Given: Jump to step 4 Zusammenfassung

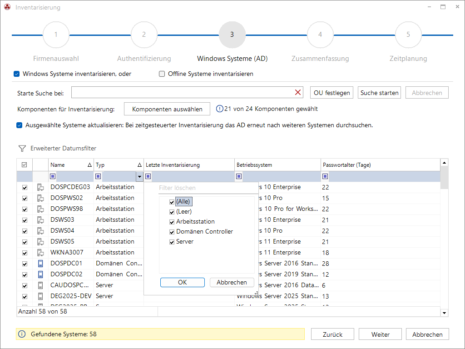Looking at the screenshot, I should click(320, 35).
